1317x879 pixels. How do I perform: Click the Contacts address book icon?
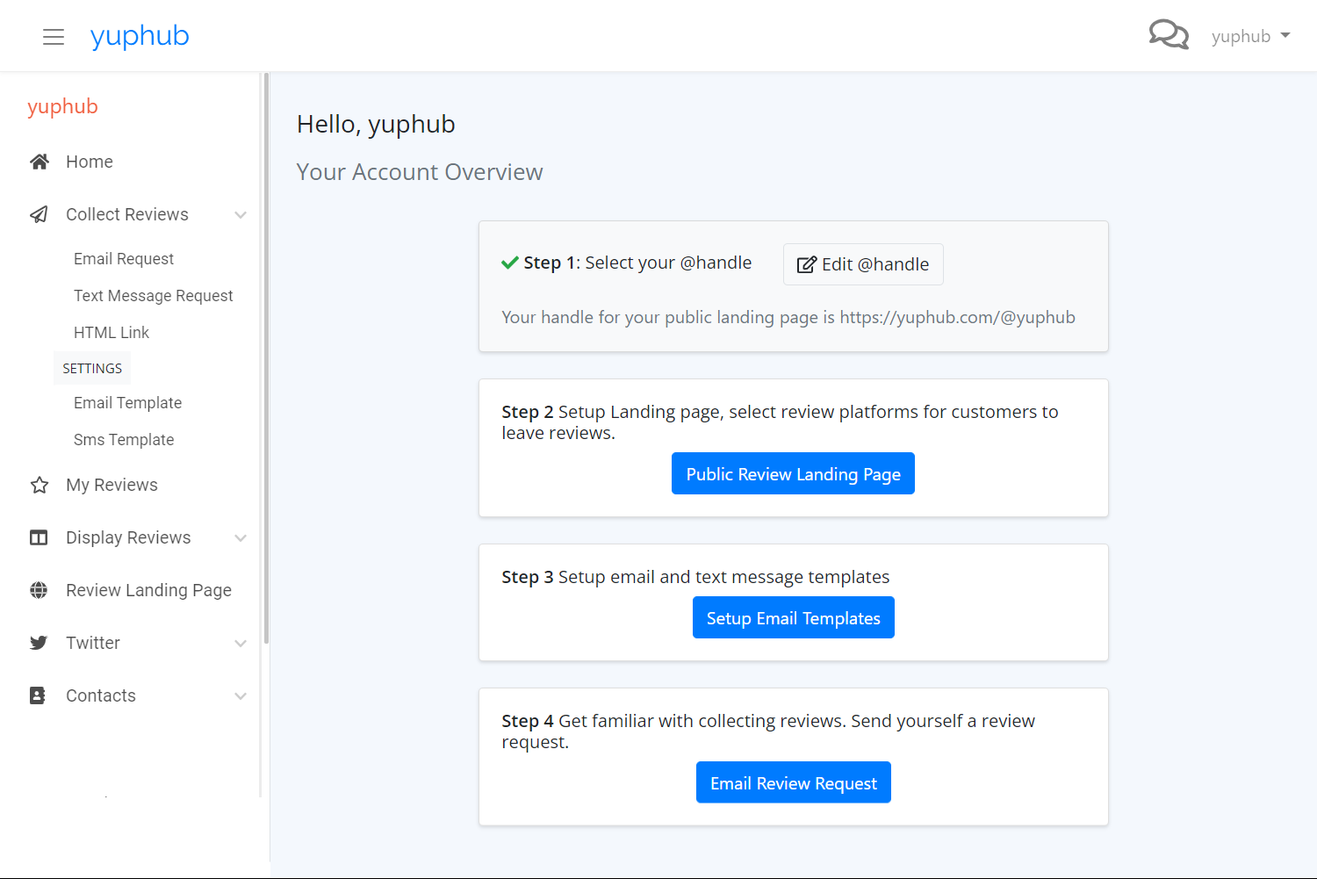[x=38, y=695]
